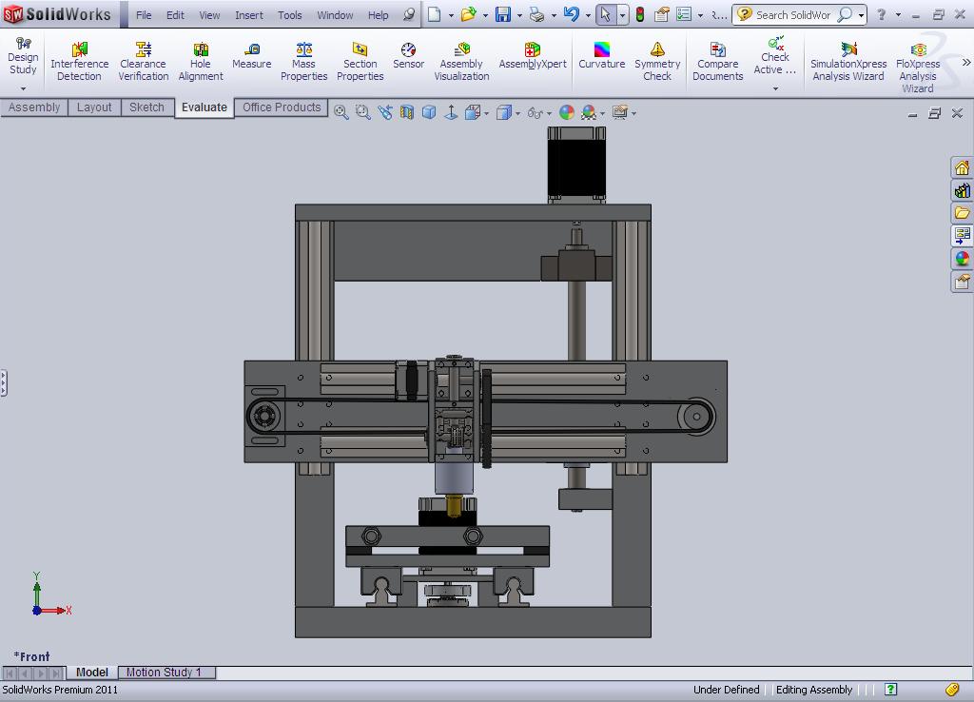Run a Symmetry Check

click(x=657, y=57)
